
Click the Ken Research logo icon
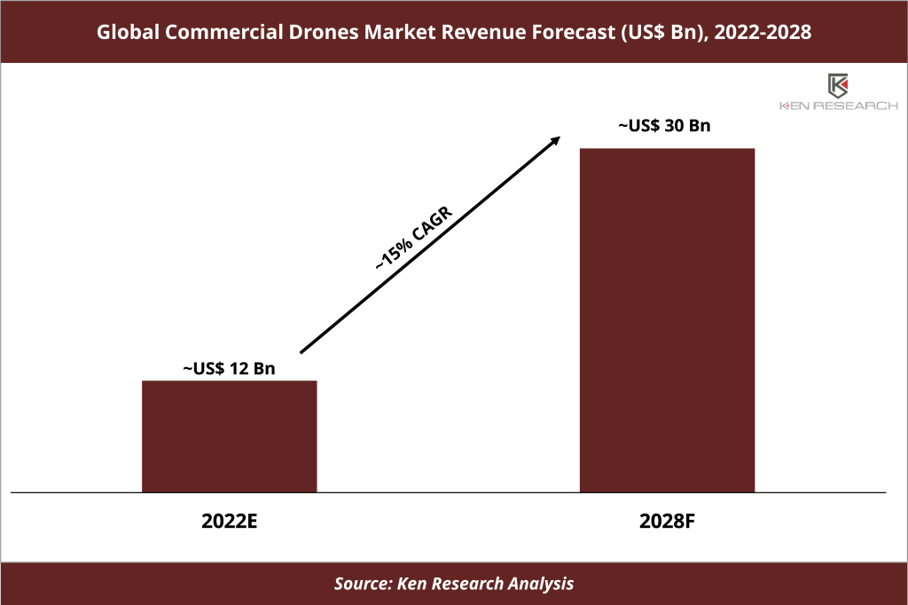pyautogui.click(x=838, y=86)
